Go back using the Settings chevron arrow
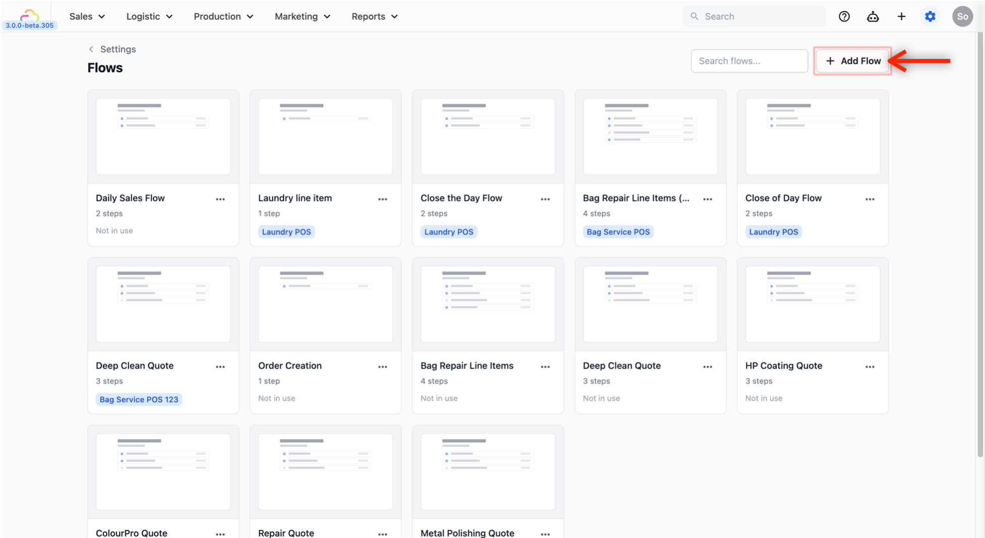Image resolution: width=985 pixels, height=538 pixels. (91, 49)
